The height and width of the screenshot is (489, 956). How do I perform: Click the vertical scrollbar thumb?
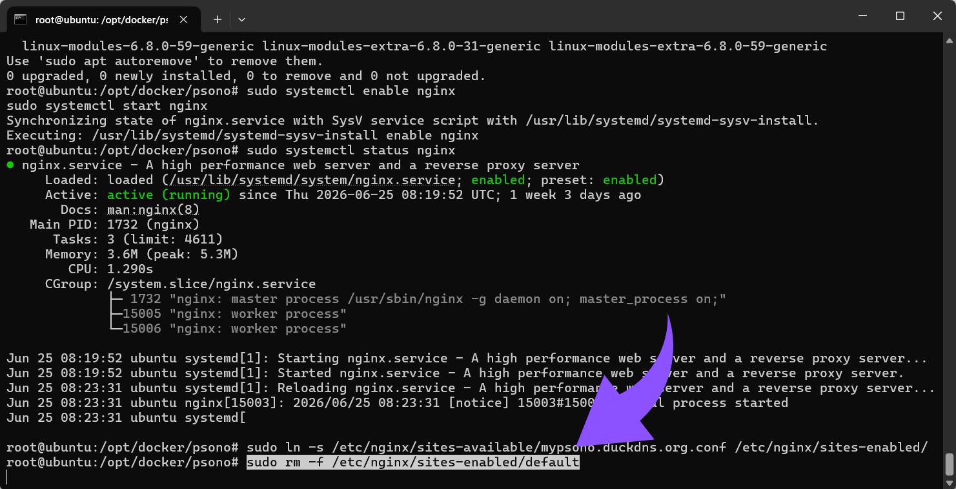(949, 463)
